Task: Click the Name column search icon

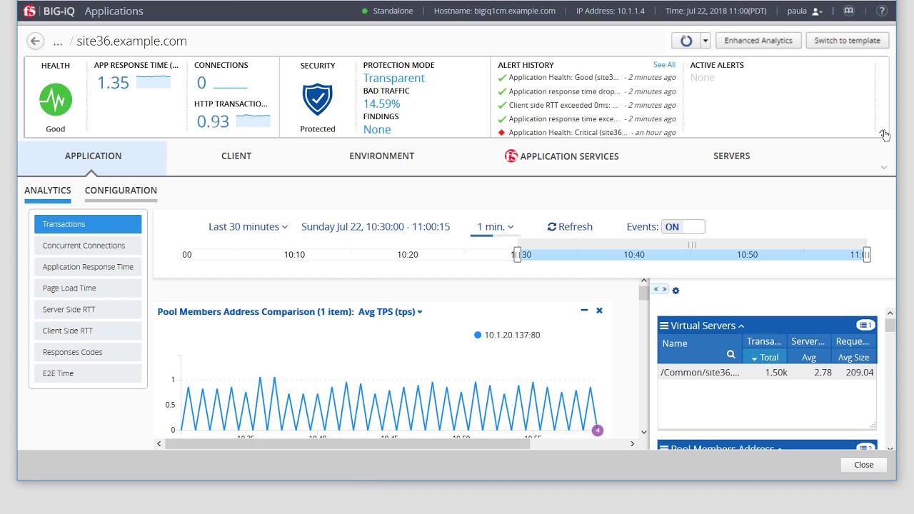Action: [x=730, y=355]
